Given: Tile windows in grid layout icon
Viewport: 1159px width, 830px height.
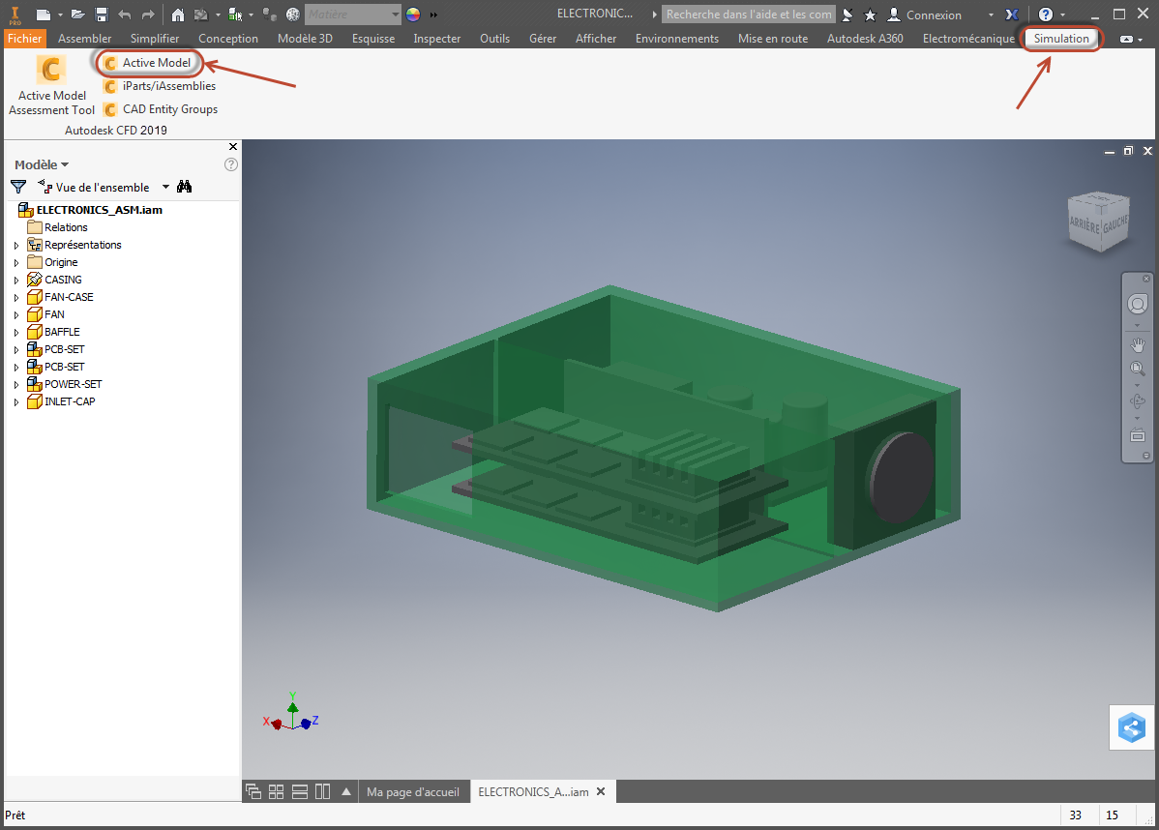Looking at the screenshot, I should [276, 791].
